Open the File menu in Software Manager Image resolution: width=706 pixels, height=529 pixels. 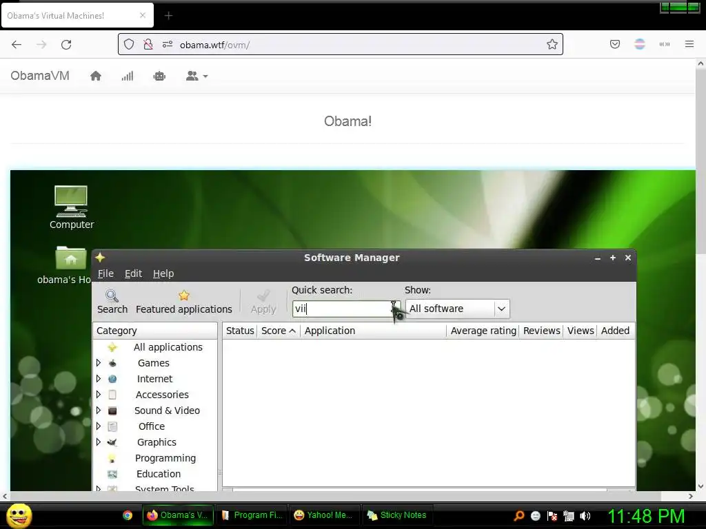(x=105, y=273)
